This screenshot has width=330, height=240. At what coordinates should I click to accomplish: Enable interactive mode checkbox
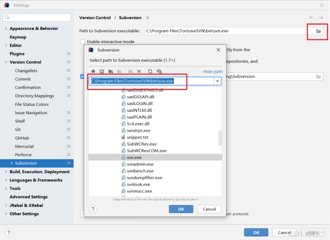click(83, 41)
